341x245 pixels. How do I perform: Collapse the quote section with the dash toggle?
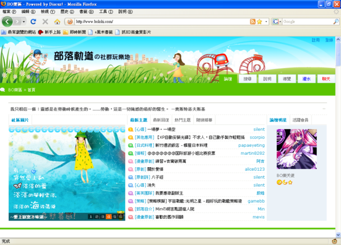point(324,109)
